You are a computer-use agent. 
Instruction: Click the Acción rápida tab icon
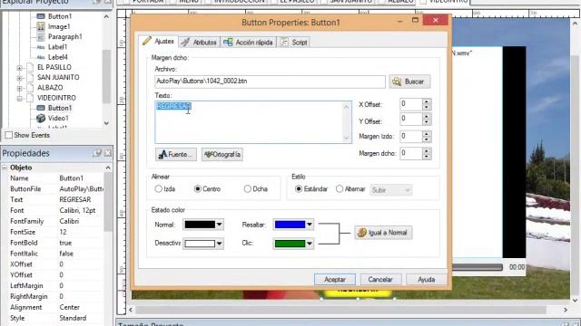pos(228,43)
